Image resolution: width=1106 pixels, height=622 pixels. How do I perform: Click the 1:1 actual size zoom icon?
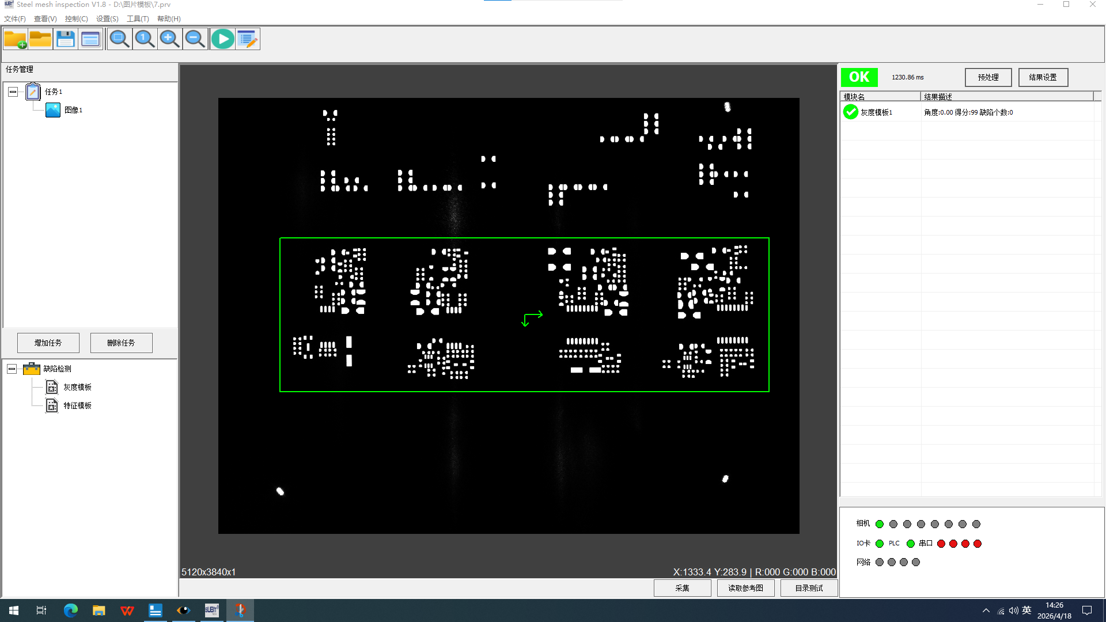[145, 39]
